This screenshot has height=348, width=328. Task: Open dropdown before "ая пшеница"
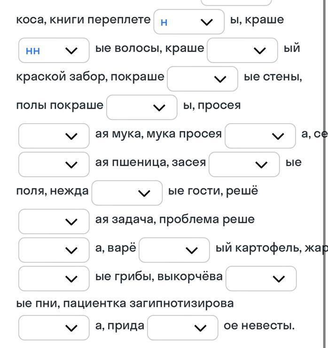pyautogui.click(x=54, y=165)
